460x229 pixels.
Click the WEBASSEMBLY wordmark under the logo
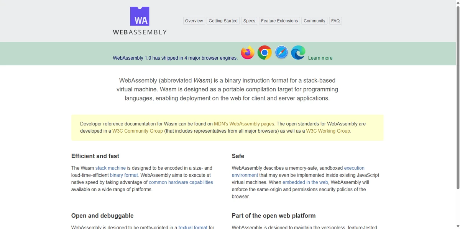pyautogui.click(x=140, y=32)
